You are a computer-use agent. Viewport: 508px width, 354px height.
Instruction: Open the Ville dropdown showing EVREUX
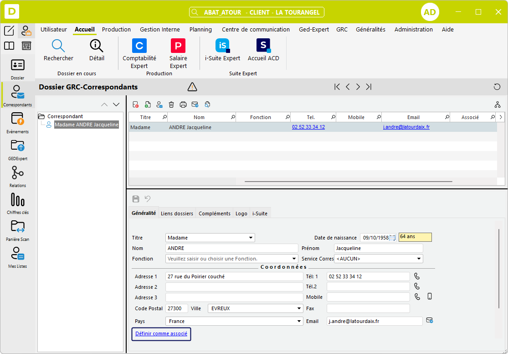pos(298,308)
